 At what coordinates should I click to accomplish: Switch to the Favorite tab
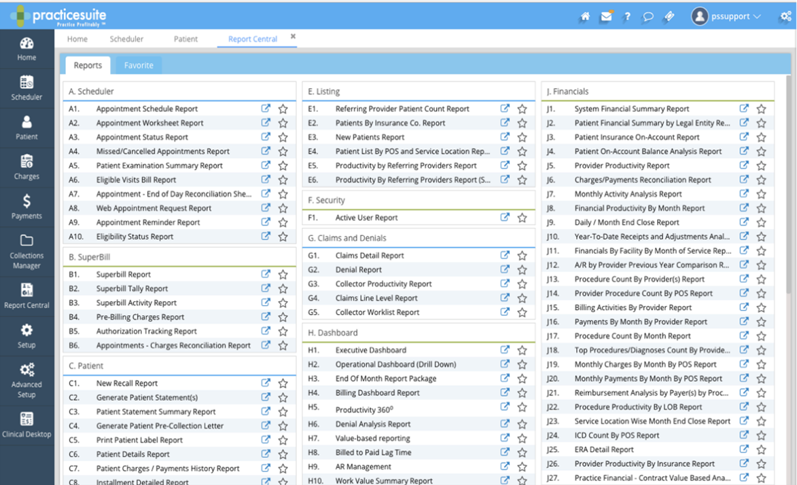coord(139,65)
